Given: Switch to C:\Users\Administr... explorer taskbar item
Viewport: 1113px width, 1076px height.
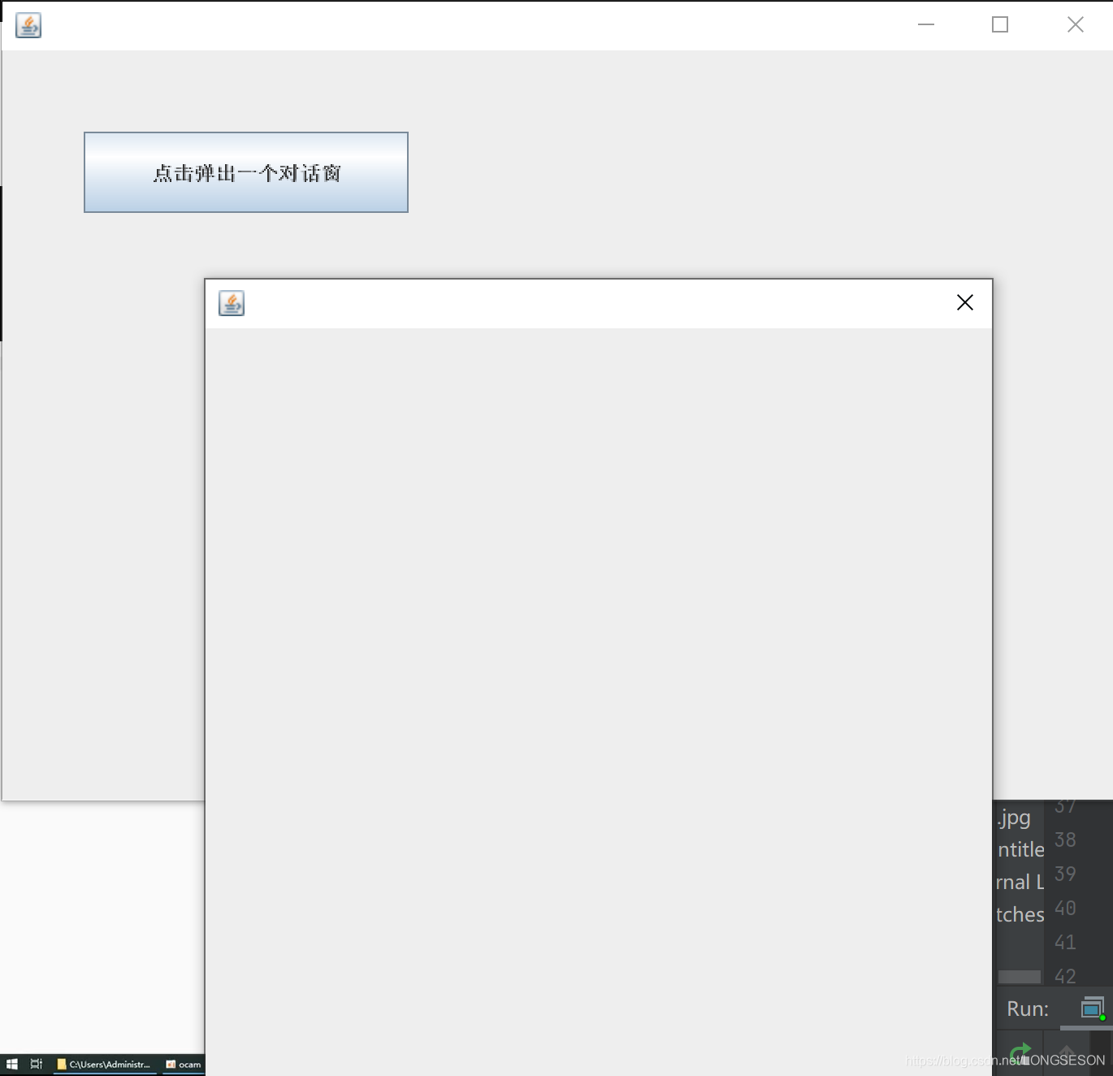Looking at the screenshot, I should (x=104, y=1064).
